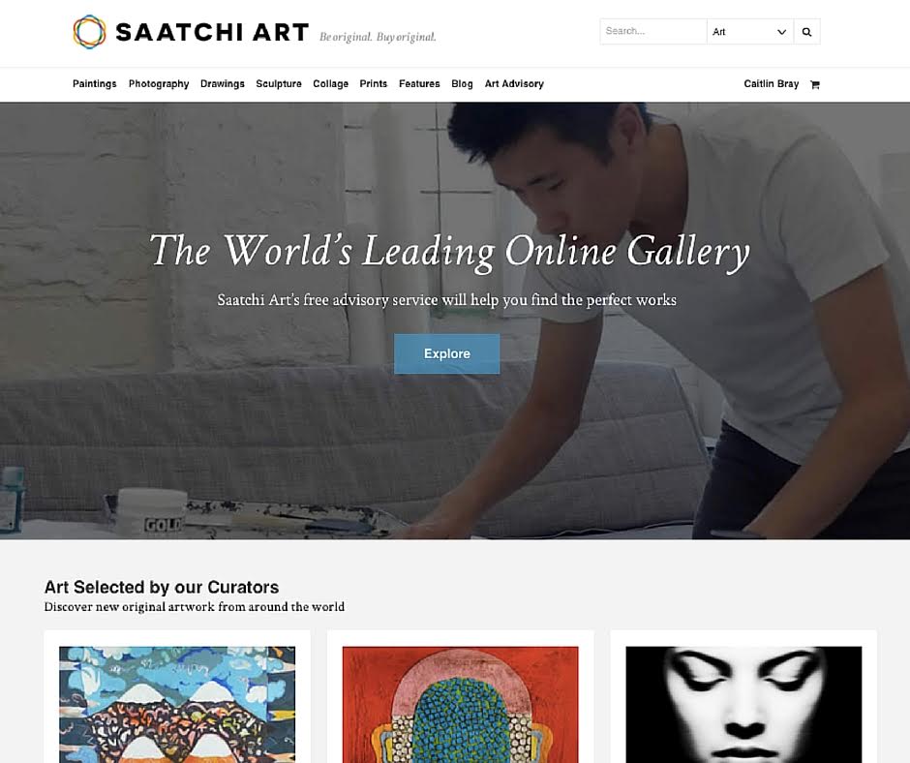Click the Saatchi Art circular logo
Image resolution: width=910 pixels, height=763 pixels.
(x=89, y=32)
